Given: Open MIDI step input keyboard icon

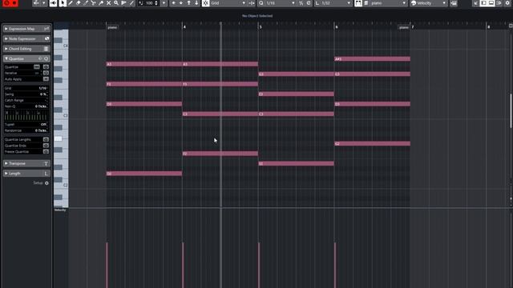Looking at the screenshot, I should pyautogui.click(x=454, y=3).
